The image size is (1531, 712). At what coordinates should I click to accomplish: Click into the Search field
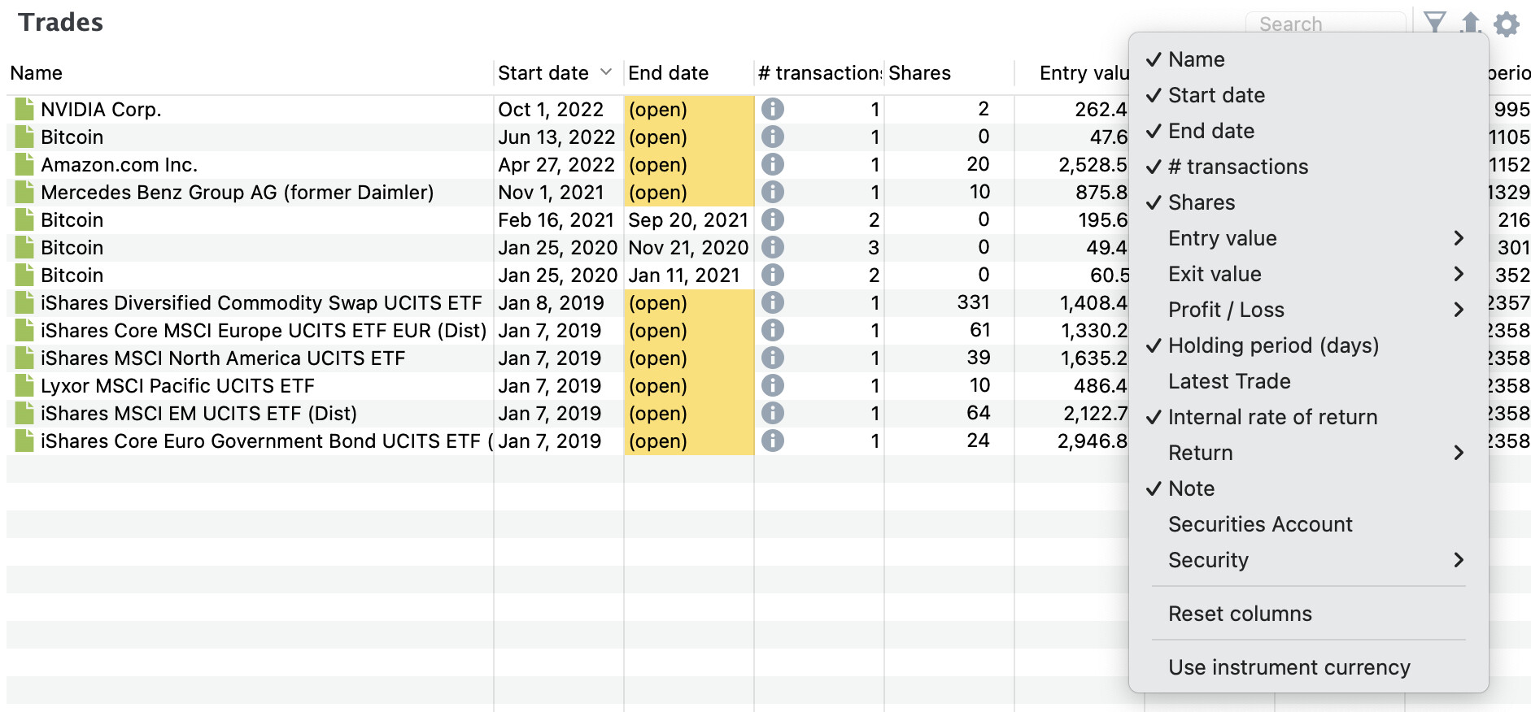1326,23
